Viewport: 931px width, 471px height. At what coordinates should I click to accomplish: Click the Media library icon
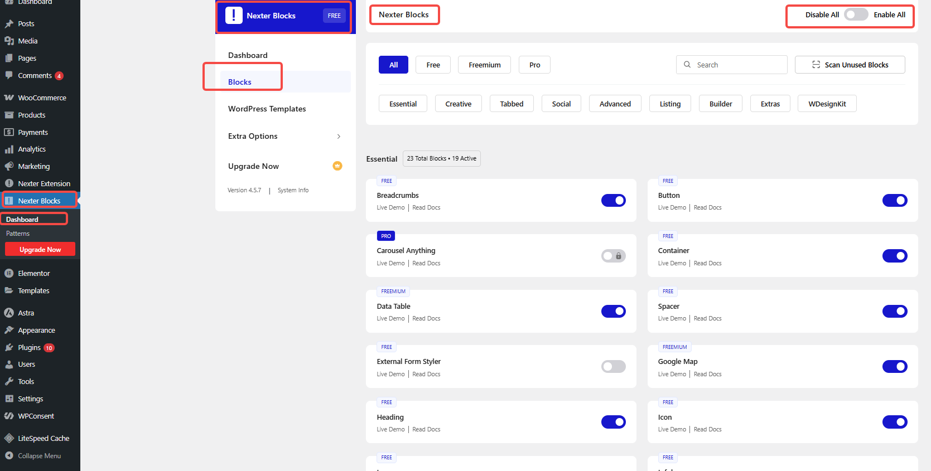click(9, 41)
